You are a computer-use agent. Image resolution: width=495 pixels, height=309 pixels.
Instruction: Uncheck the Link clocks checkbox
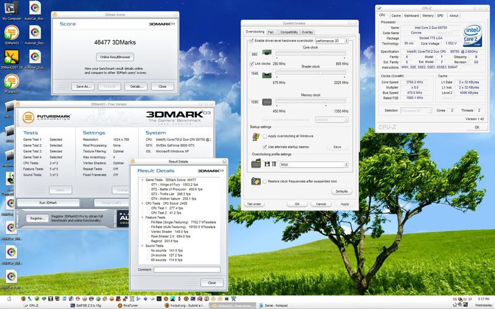tap(250, 64)
